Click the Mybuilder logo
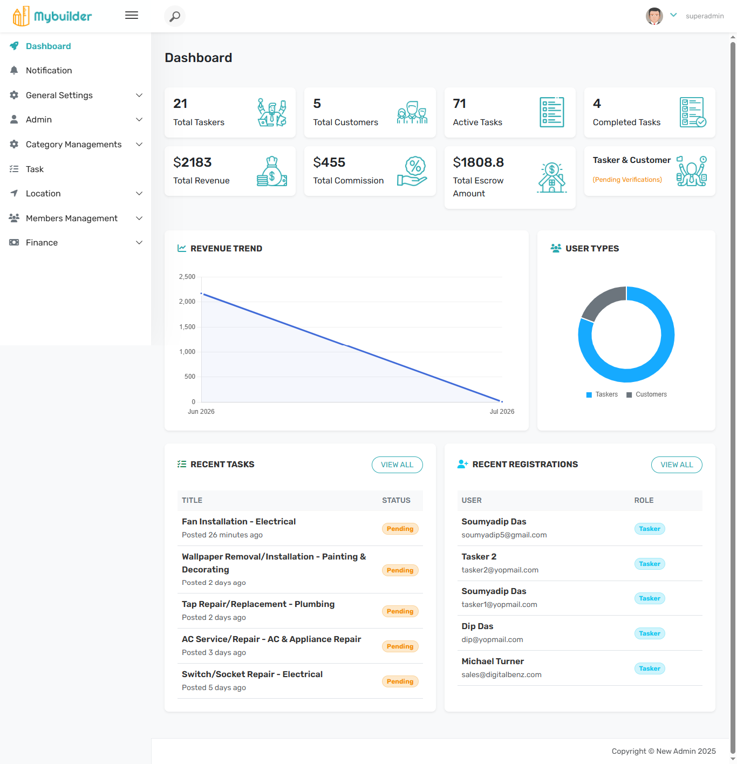Screen dimensions: 737x764 [x=52, y=16]
